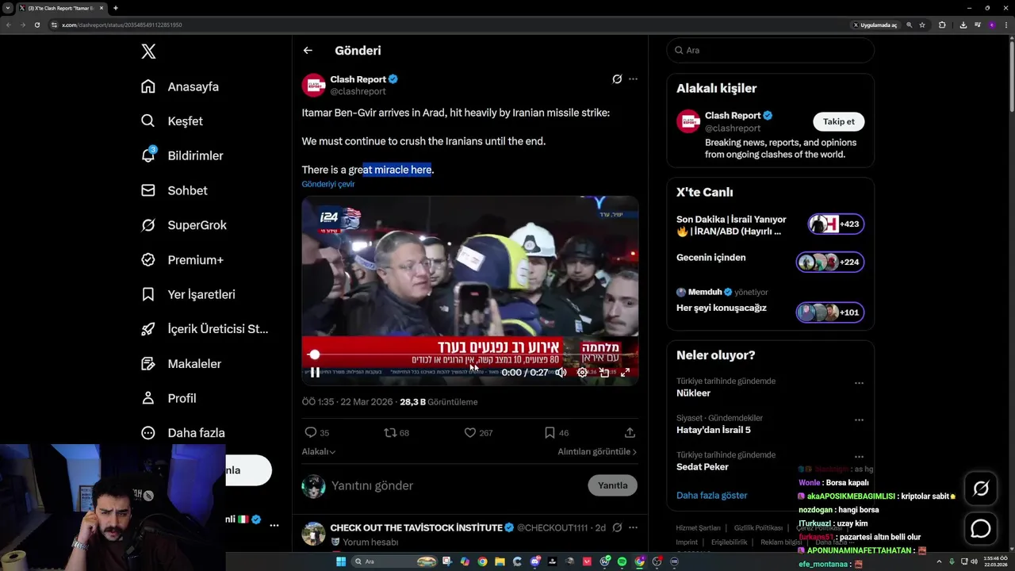
Task: Open more options for Sedat Peker trend
Action: click(859, 457)
